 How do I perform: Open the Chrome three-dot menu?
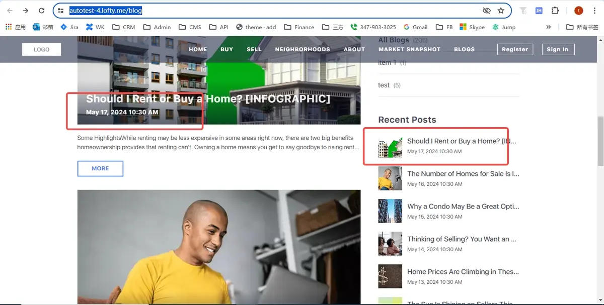[x=594, y=11]
